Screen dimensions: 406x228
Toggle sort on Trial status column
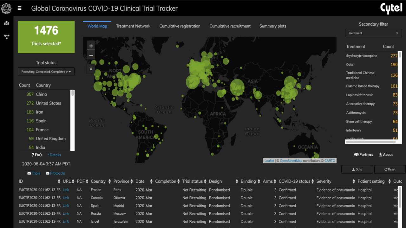206,181
